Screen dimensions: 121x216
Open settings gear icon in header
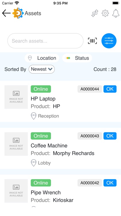click(x=105, y=13)
